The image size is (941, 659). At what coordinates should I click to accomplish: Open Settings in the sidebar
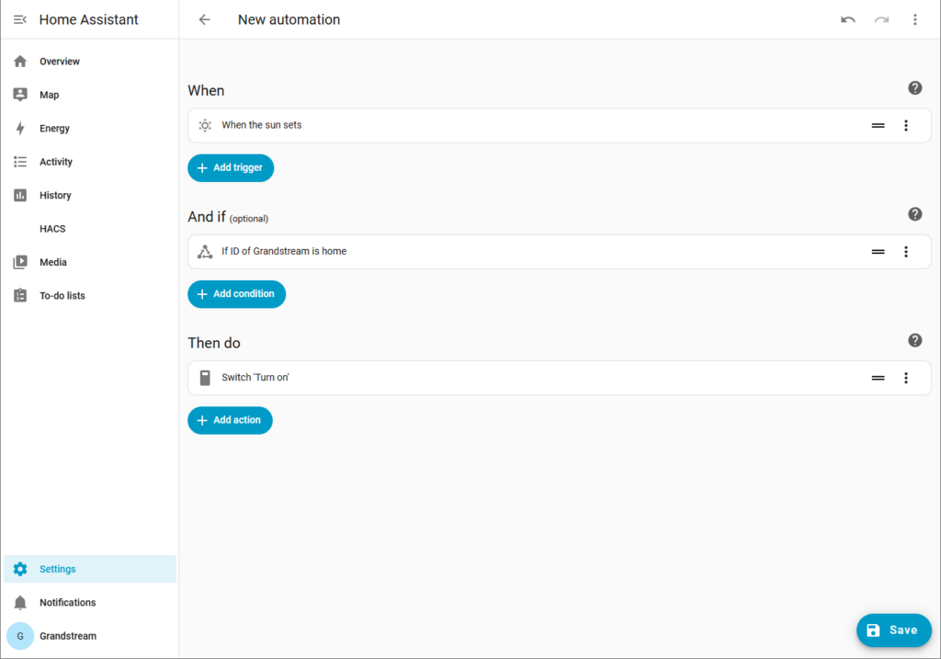coord(90,569)
